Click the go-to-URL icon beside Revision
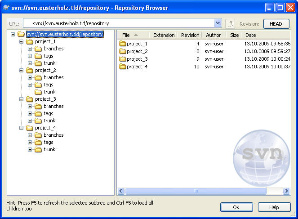 [x=230, y=23]
